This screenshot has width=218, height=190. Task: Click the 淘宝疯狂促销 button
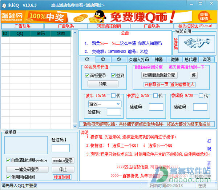point(109,26)
